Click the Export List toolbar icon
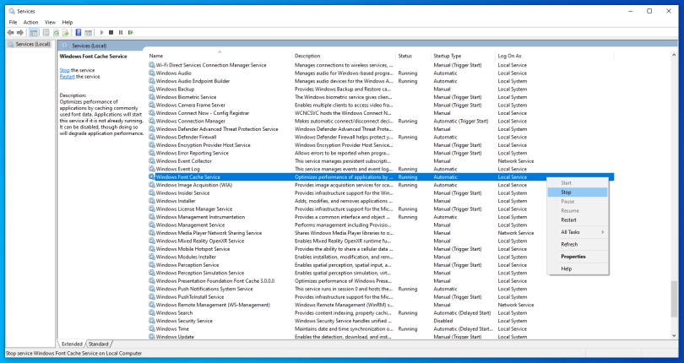684x363 pixels. 66,33
